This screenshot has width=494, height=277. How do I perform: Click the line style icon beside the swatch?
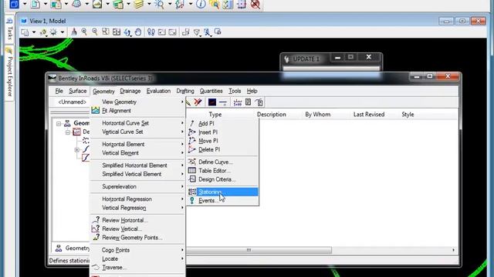(x=223, y=102)
